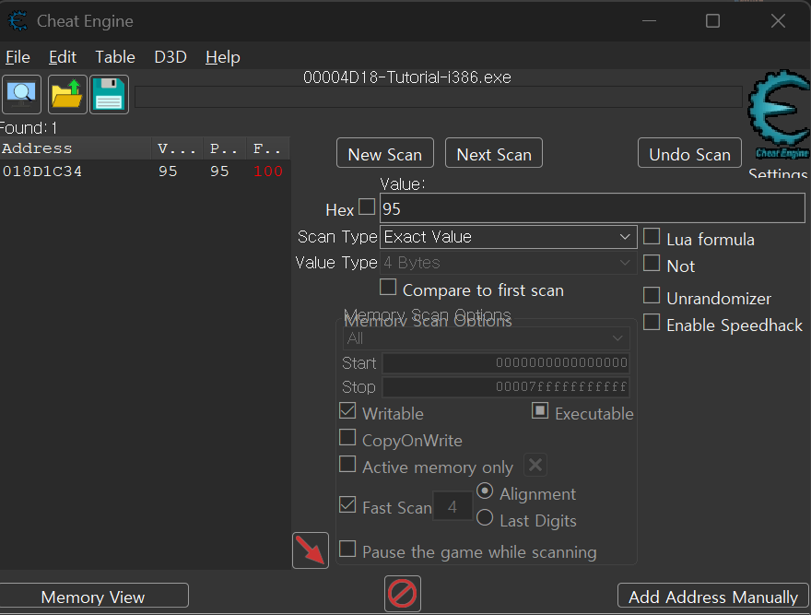Open the Table menu
811x615 pixels.
coord(115,57)
